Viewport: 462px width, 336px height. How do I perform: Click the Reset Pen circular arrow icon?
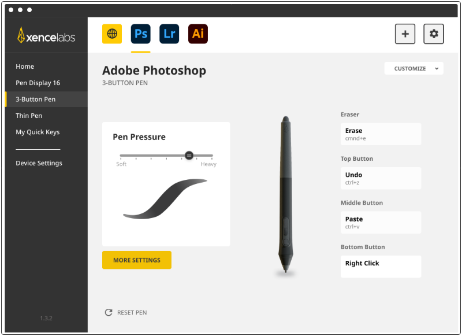pyautogui.click(x=109, y=312)
